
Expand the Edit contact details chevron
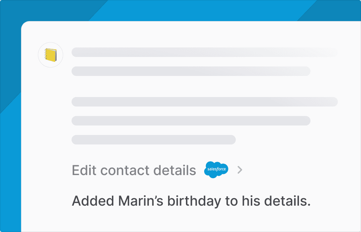240,170
